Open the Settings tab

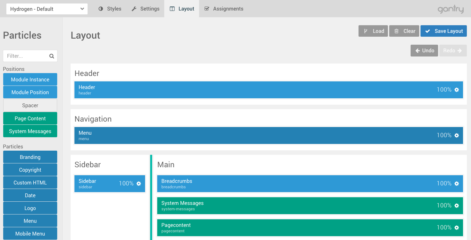[145, 9]
